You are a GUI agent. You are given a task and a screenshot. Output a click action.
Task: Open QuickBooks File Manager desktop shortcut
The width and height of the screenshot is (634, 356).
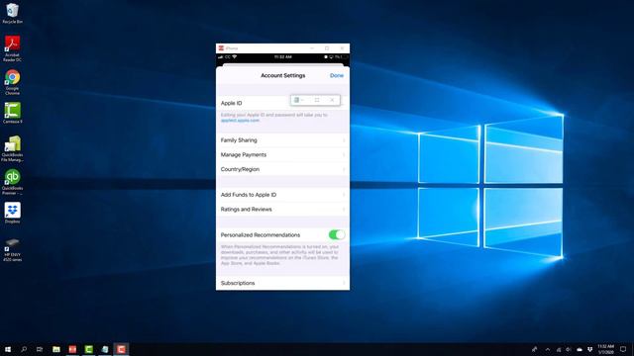[x=12, y=148]
